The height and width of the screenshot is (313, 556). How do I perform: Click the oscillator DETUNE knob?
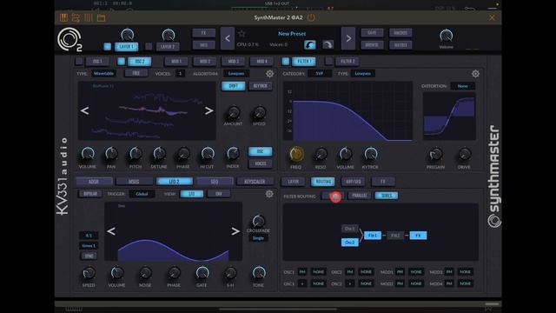point(159,153)
